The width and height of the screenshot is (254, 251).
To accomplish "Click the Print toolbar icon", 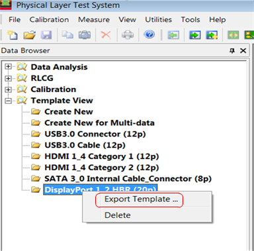I will click(x=128, y=35).
